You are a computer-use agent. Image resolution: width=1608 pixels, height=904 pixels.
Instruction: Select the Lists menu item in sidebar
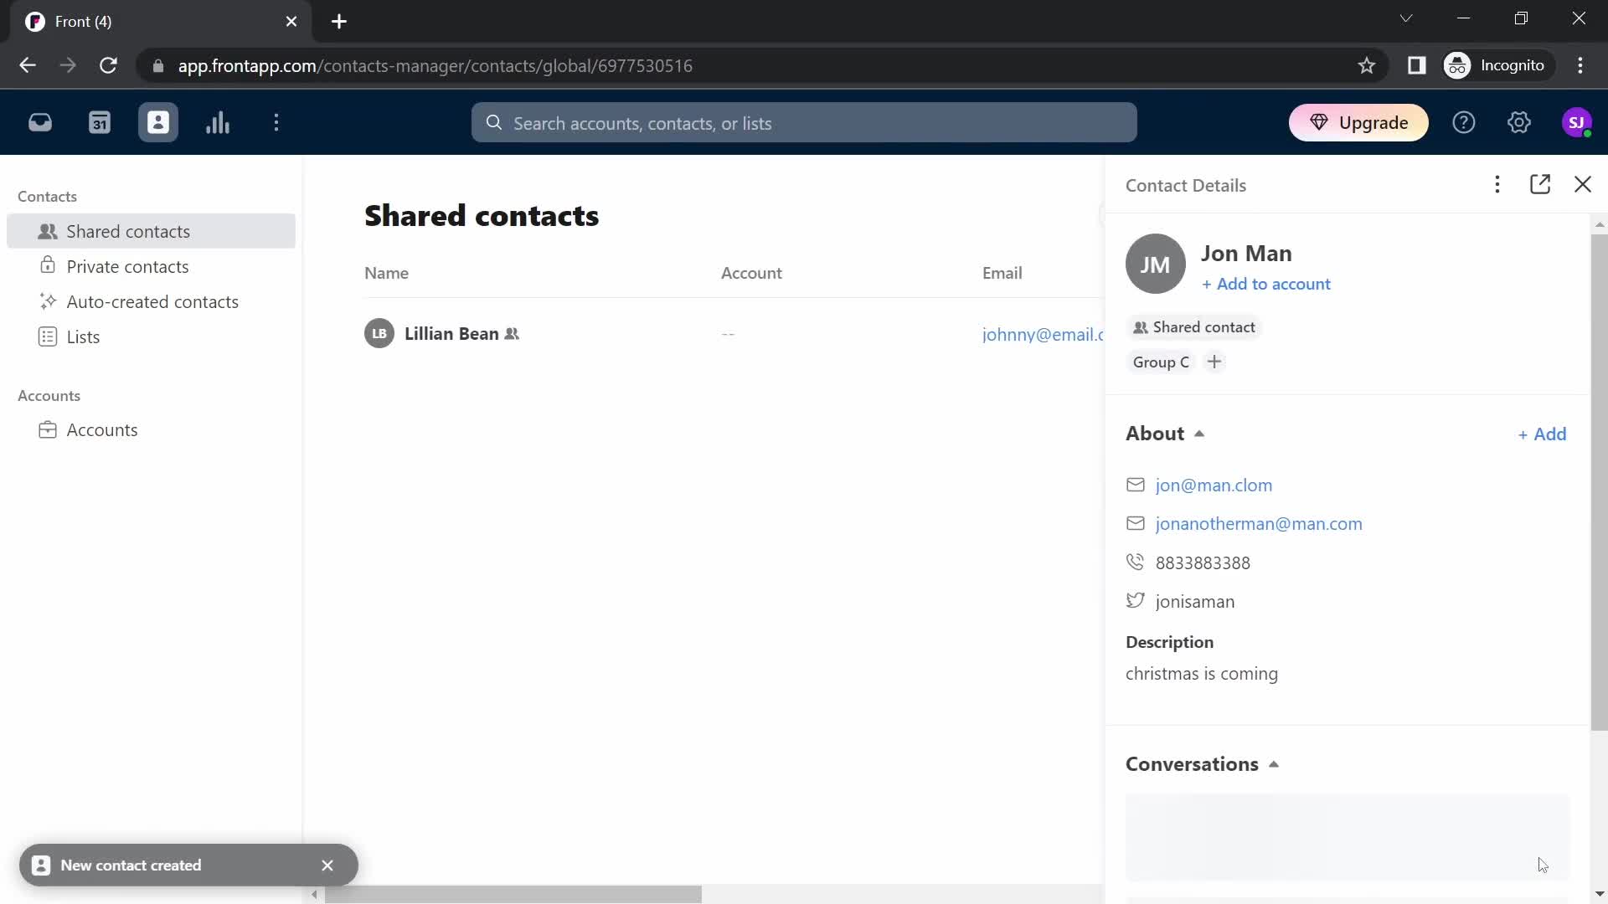pos(83,336)
